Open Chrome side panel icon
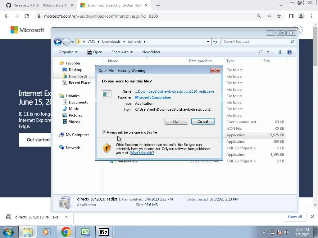Image resolution: width=318 pixels, height=238 pixels. point(291,16)
